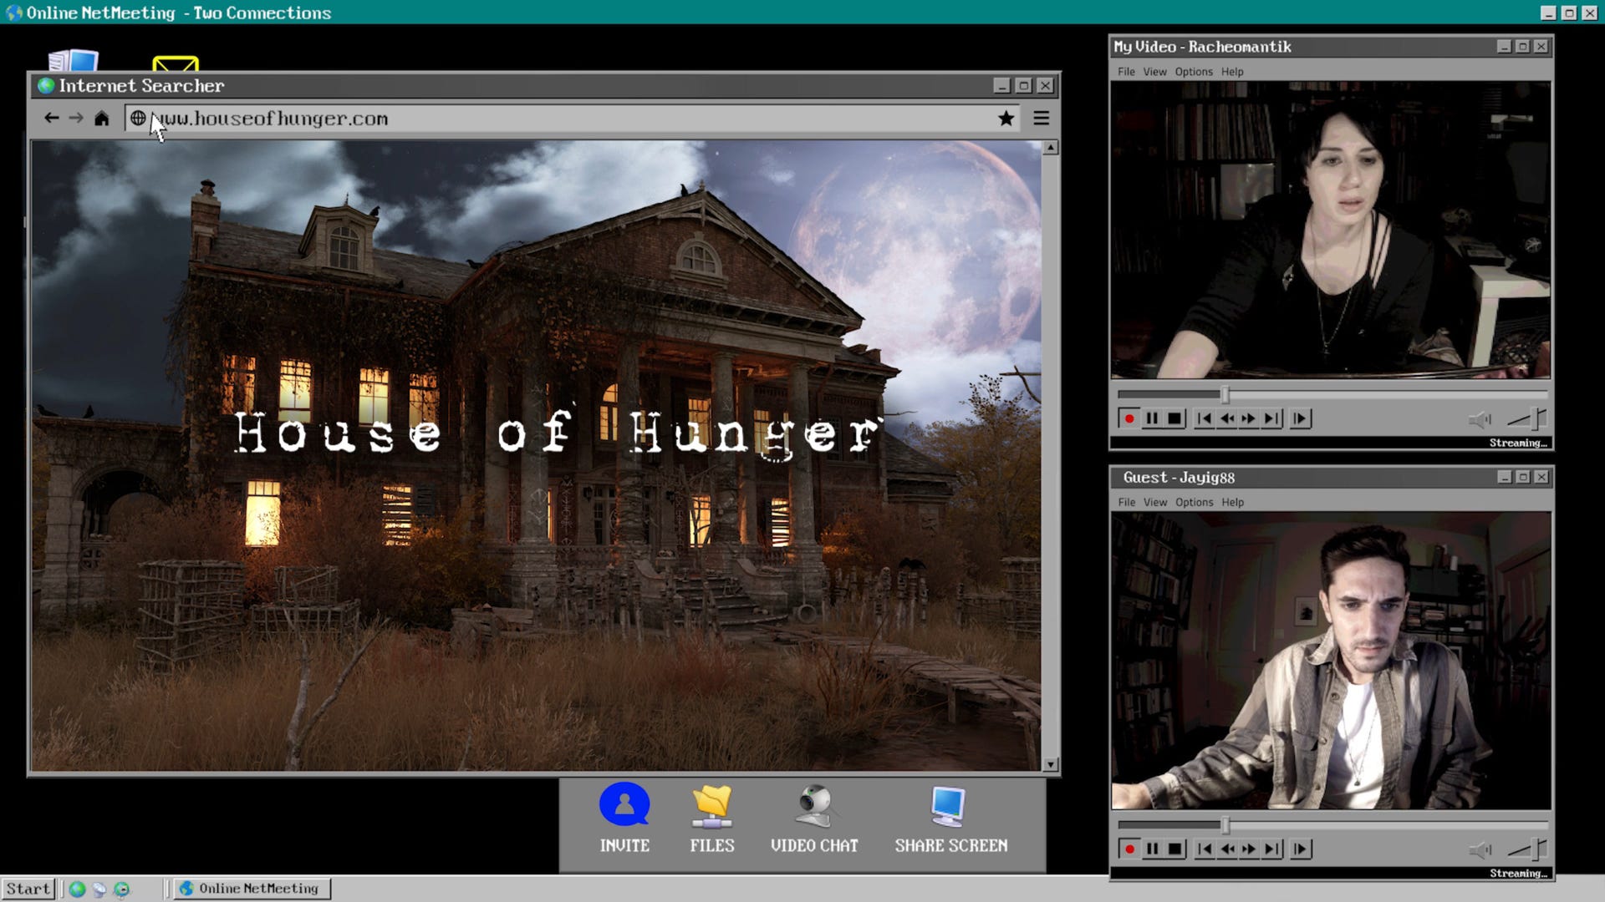The width and height of the screenshot is (1605, 902).
Task: Mute the speaker in the Guest Jayig88 window
Action: tap(1480, 849)
